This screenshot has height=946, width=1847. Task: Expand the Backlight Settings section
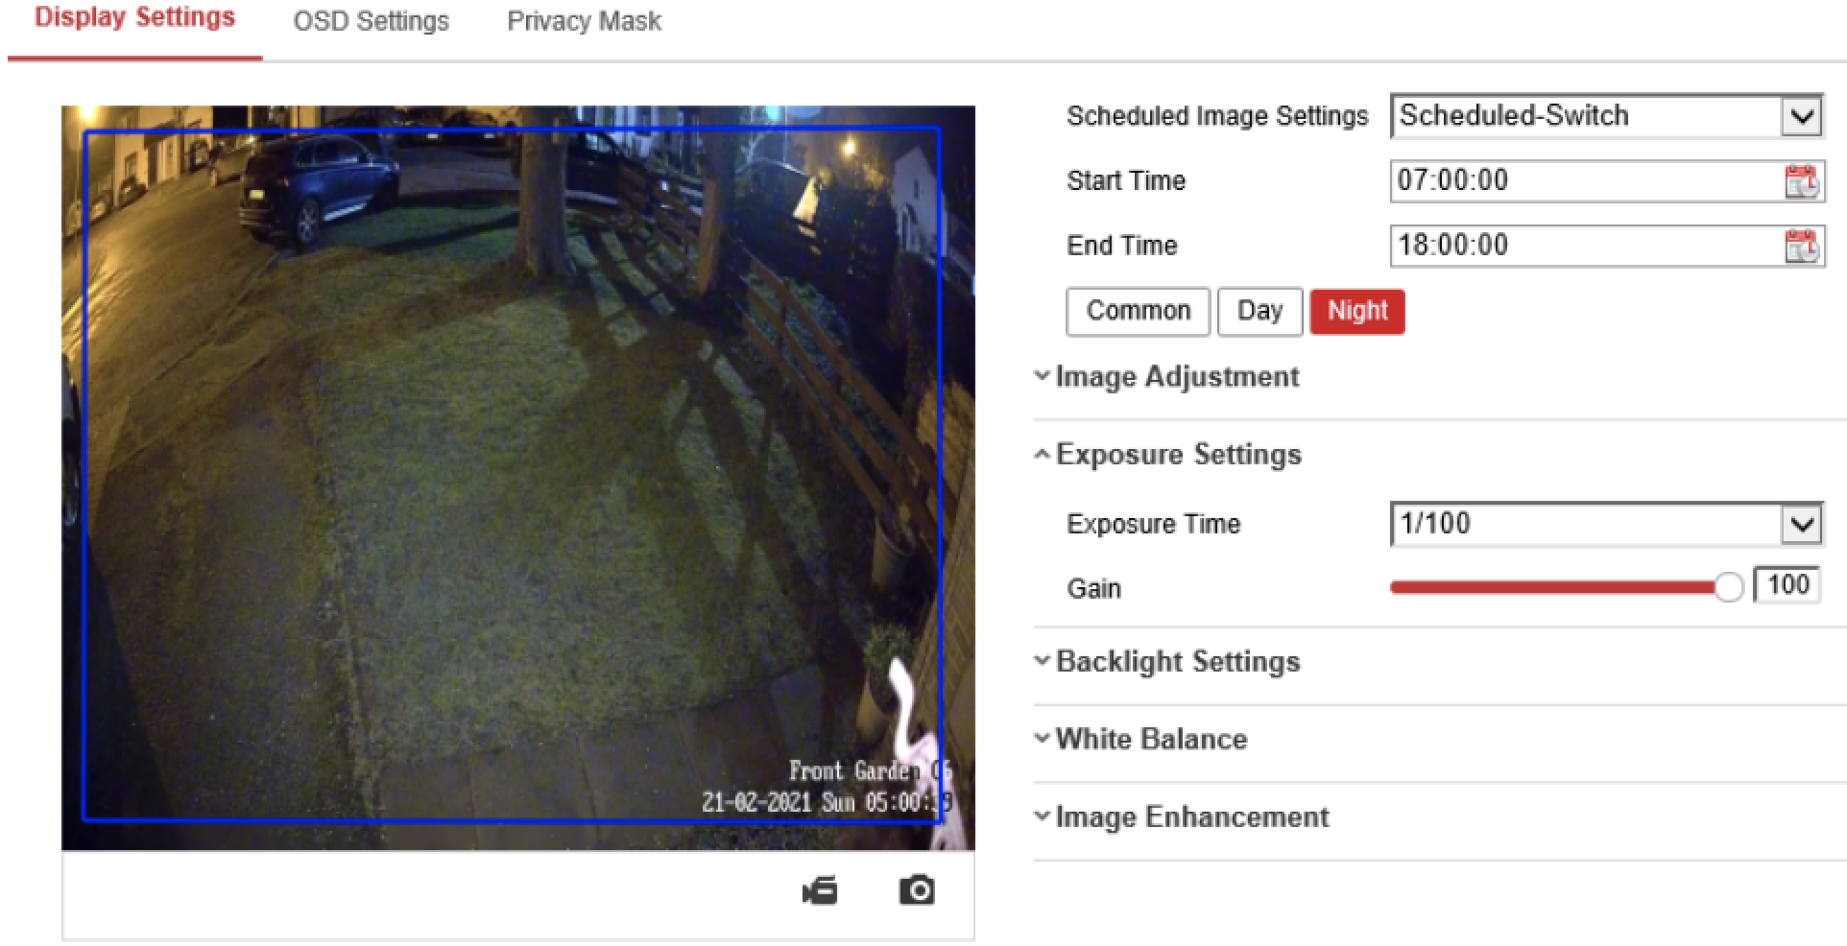[x=1177, y=662]
